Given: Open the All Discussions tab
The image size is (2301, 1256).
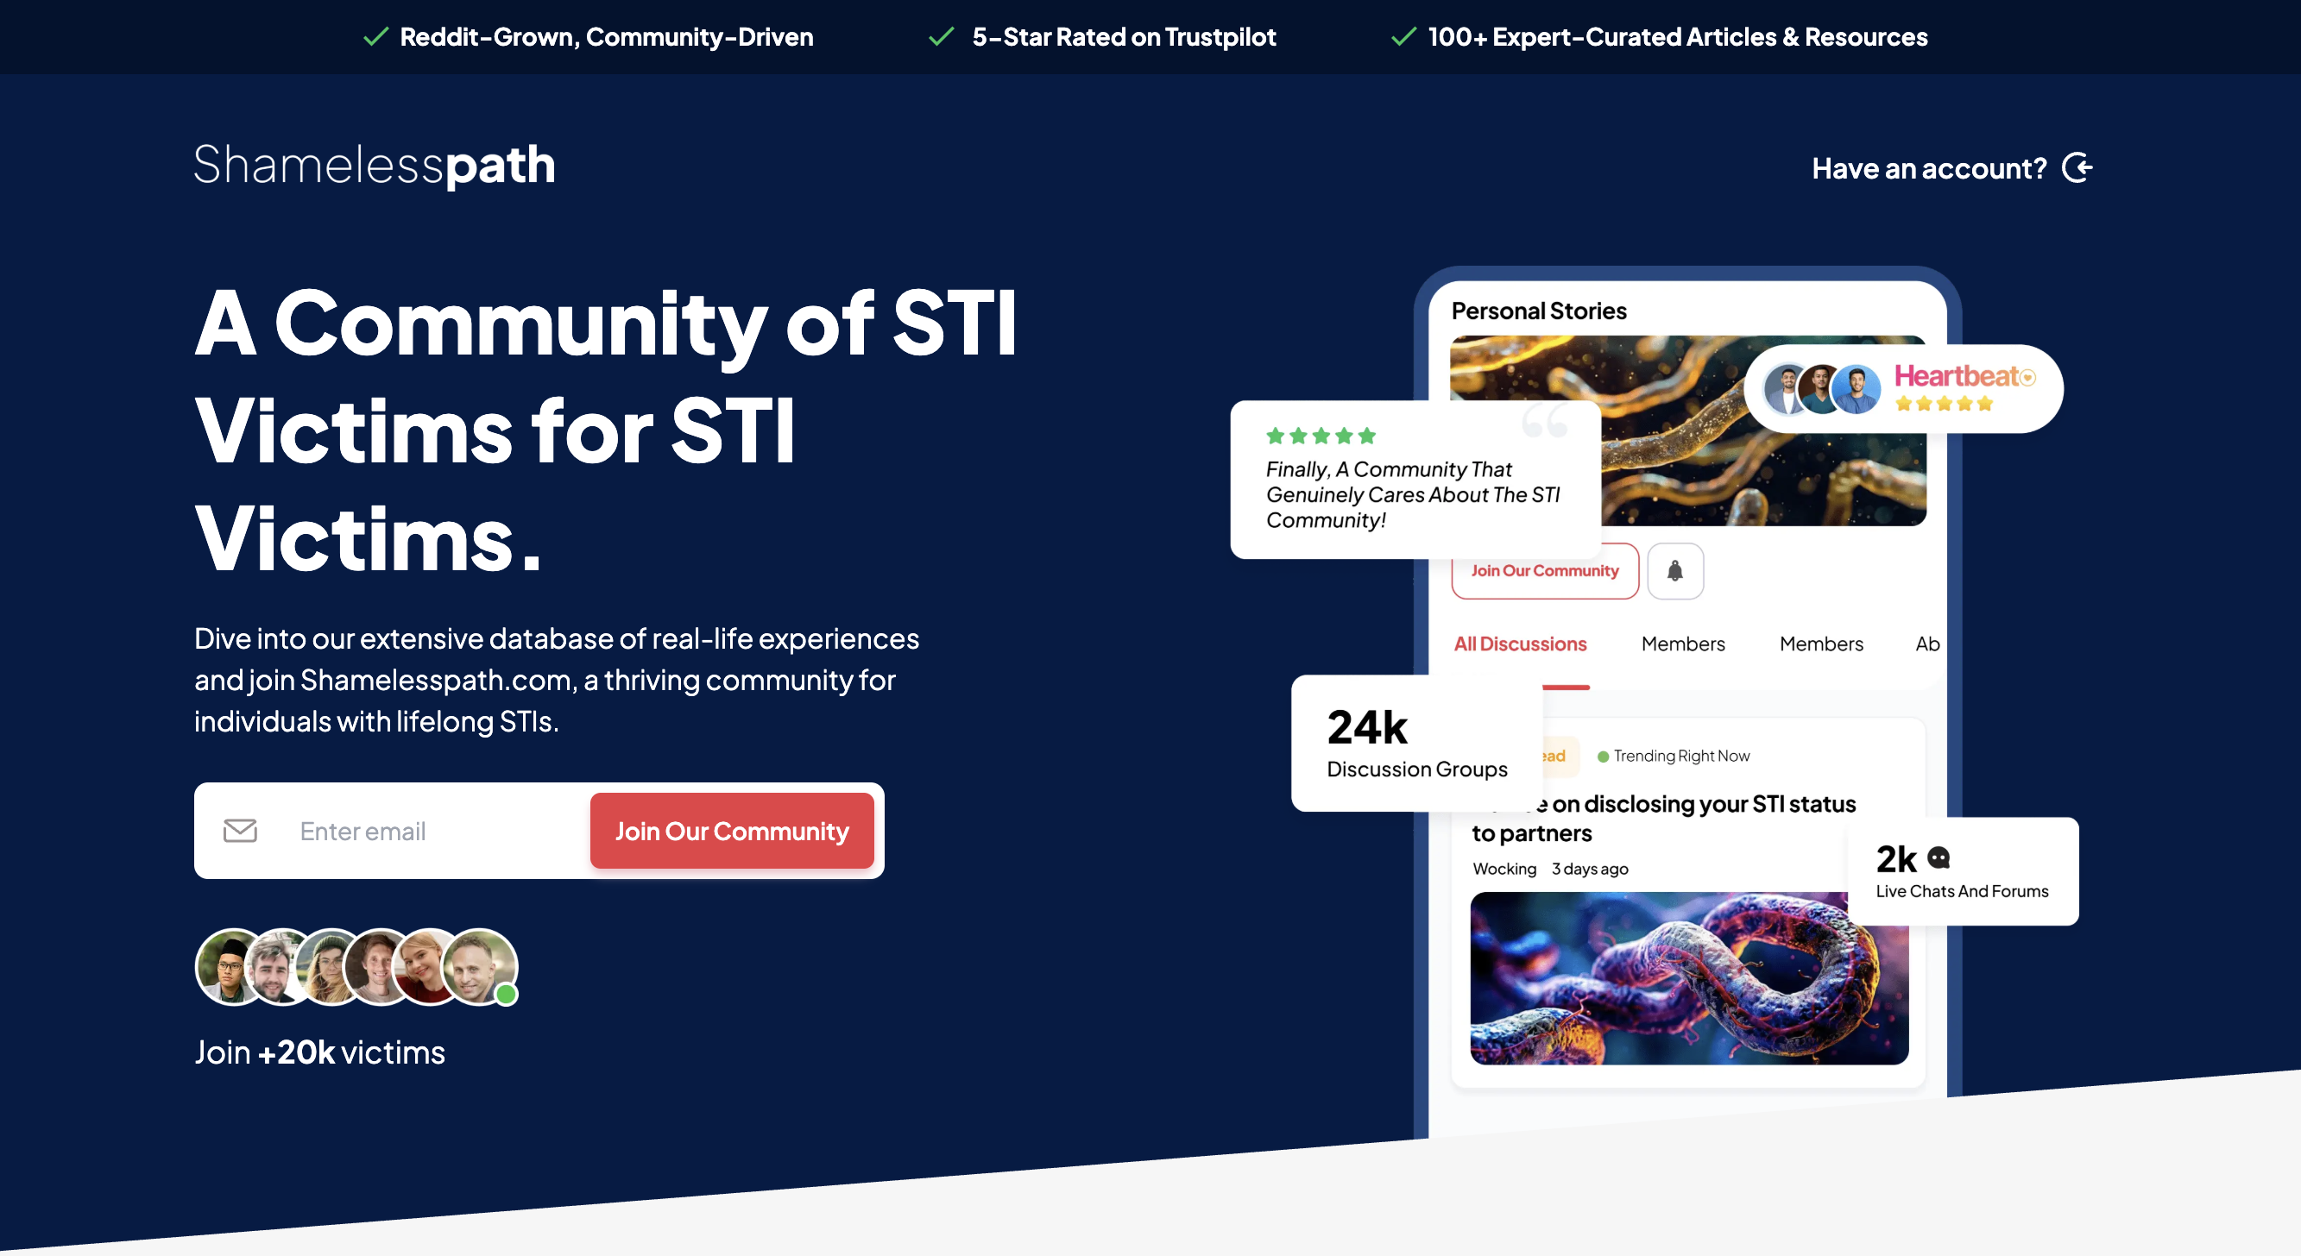Looking at the screenshot, I should coord(1520,644).
